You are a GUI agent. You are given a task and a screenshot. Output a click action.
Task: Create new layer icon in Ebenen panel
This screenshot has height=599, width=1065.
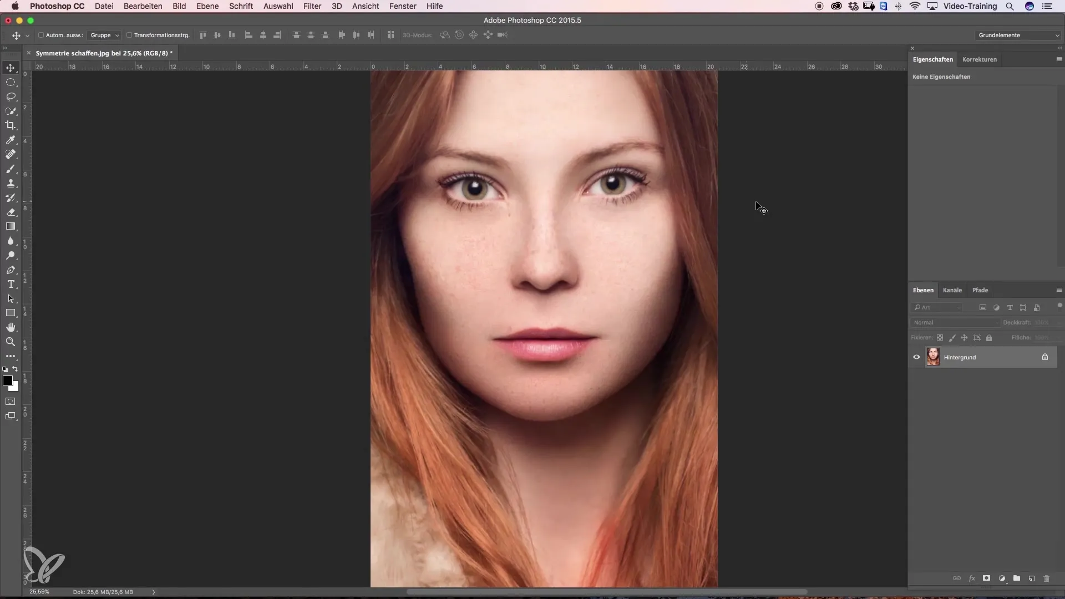point(1032,578)
